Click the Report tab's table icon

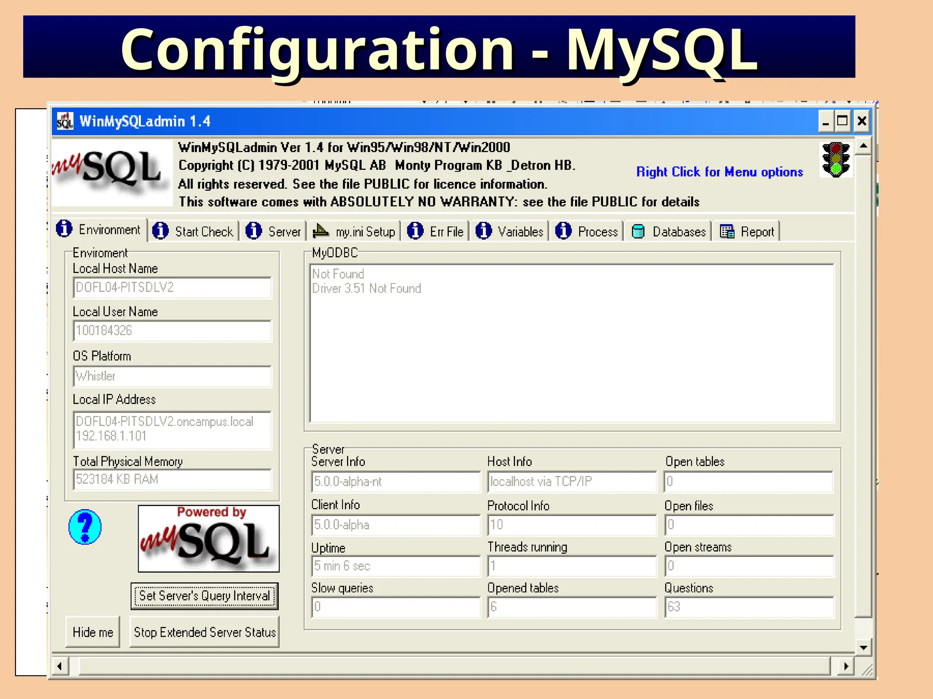click(x=727, y=231)
